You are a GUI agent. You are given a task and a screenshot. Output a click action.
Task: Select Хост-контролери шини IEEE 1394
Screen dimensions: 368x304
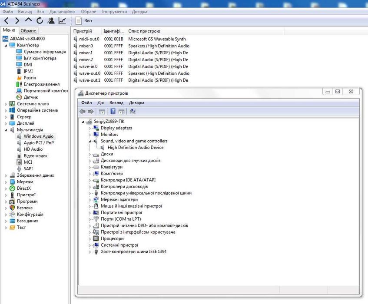pyautogui.click(x=133, y=252)
